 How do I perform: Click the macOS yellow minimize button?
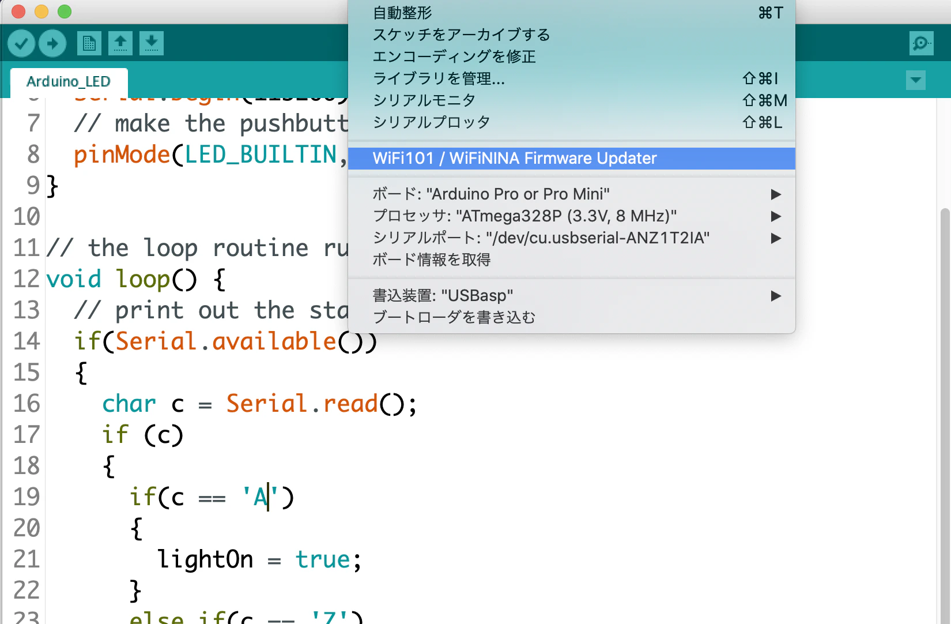[x=41, y=12]
